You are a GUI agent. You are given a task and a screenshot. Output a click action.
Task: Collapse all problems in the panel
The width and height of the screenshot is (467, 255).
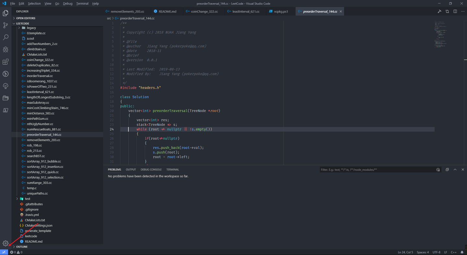447,170
